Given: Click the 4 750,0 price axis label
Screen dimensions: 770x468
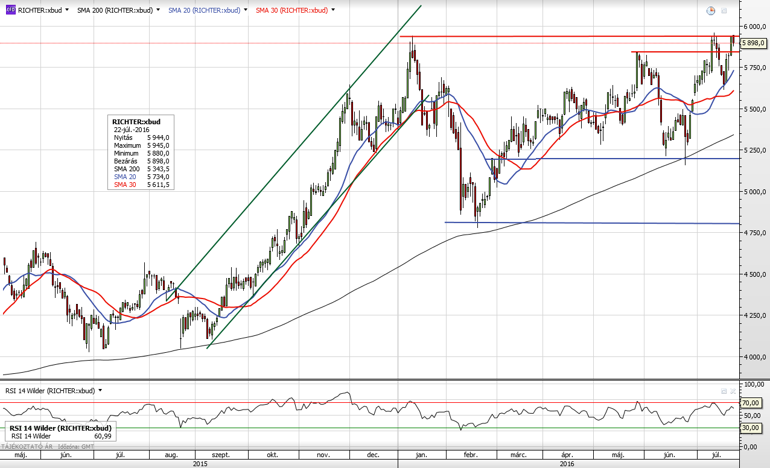Looking at the screenshot, I should coord(754,233).
